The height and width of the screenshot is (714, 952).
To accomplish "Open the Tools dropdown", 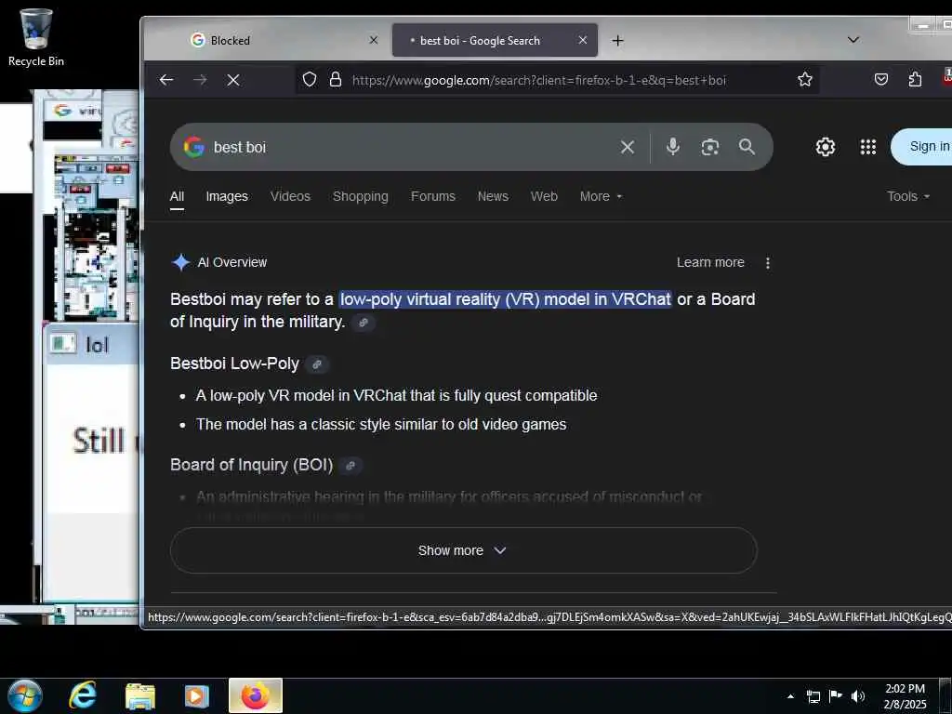I will (x=907, y=196).
